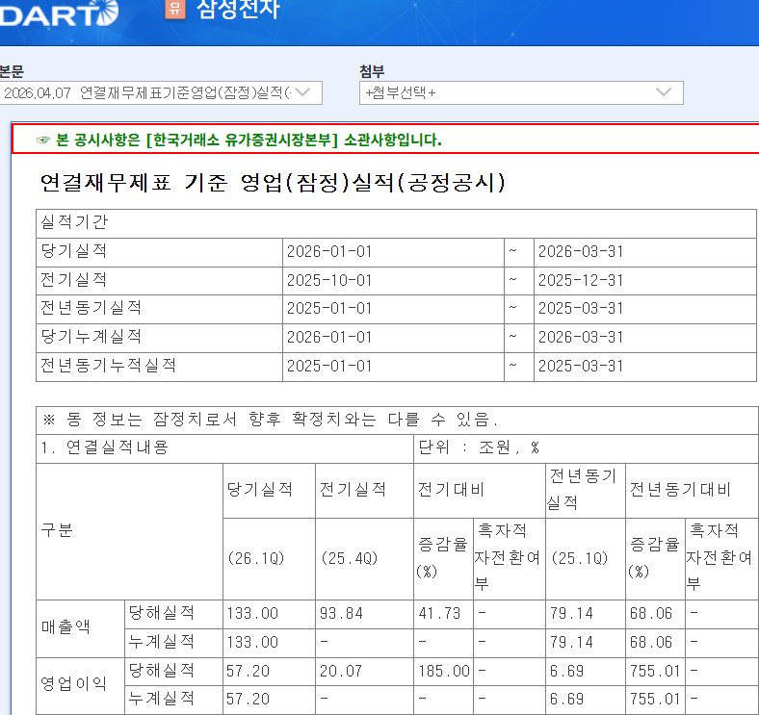Click the 삼성전자 company name
Image resolution: width=759 pixels, height=715 pixels.
238,10
